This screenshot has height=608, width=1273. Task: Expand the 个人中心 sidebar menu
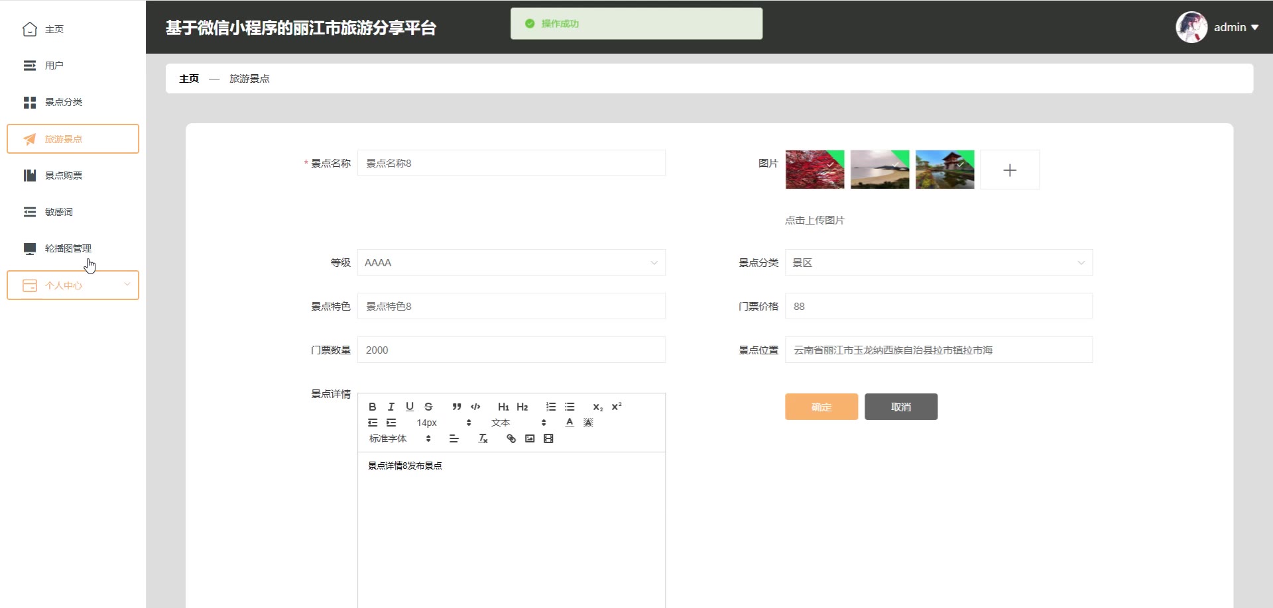point(73,285)
